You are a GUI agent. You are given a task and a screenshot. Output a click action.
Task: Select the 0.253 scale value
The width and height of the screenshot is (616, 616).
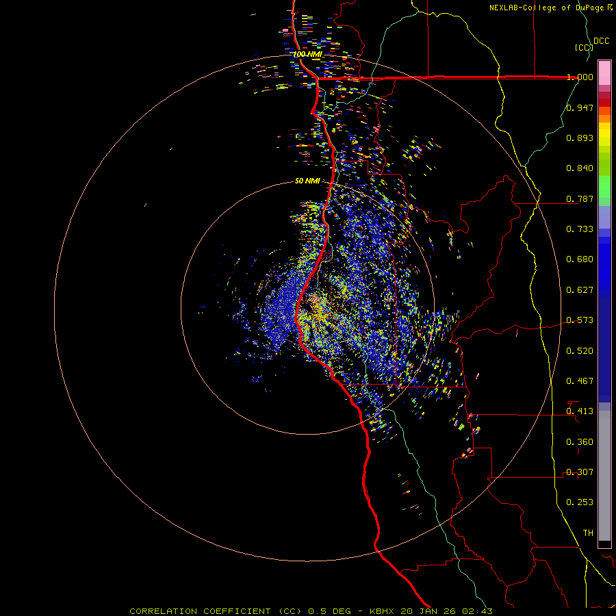pyautogui.click(x=580, y=502)
